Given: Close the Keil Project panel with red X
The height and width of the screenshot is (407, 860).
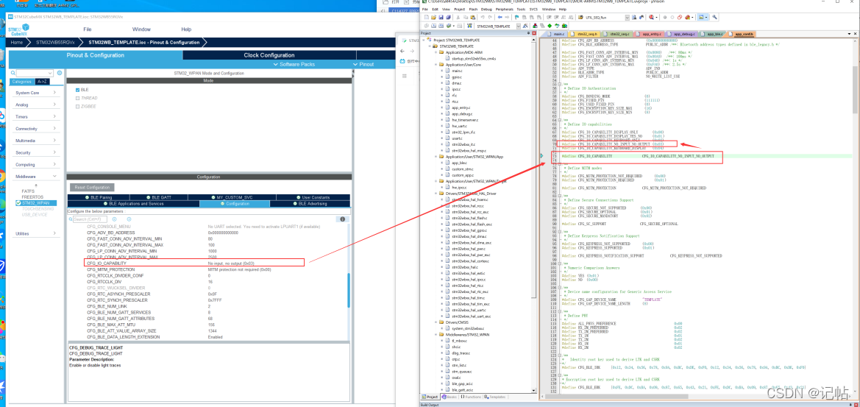Looking at the screenshot, I should (534, 33).
